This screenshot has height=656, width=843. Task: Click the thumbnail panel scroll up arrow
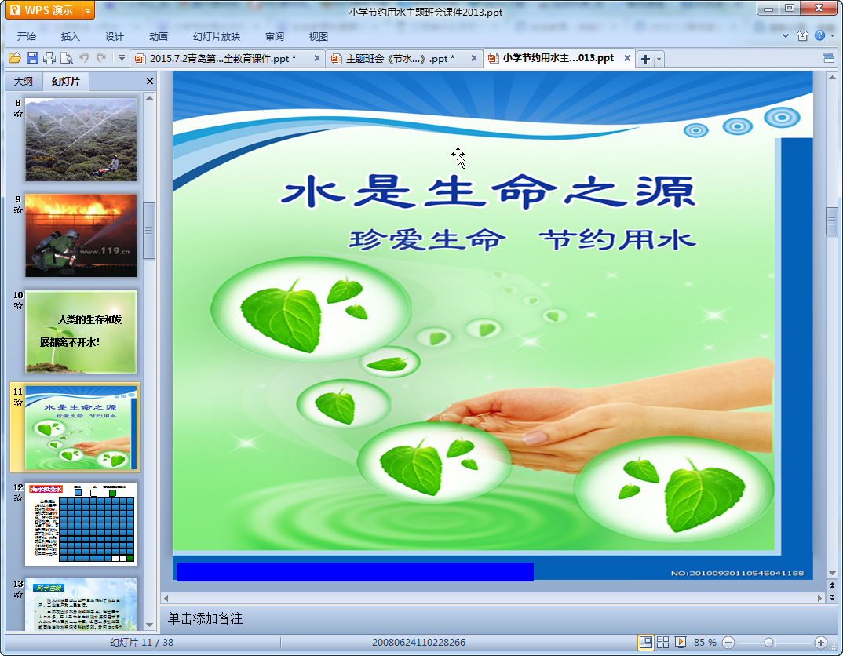coord(149,97)
